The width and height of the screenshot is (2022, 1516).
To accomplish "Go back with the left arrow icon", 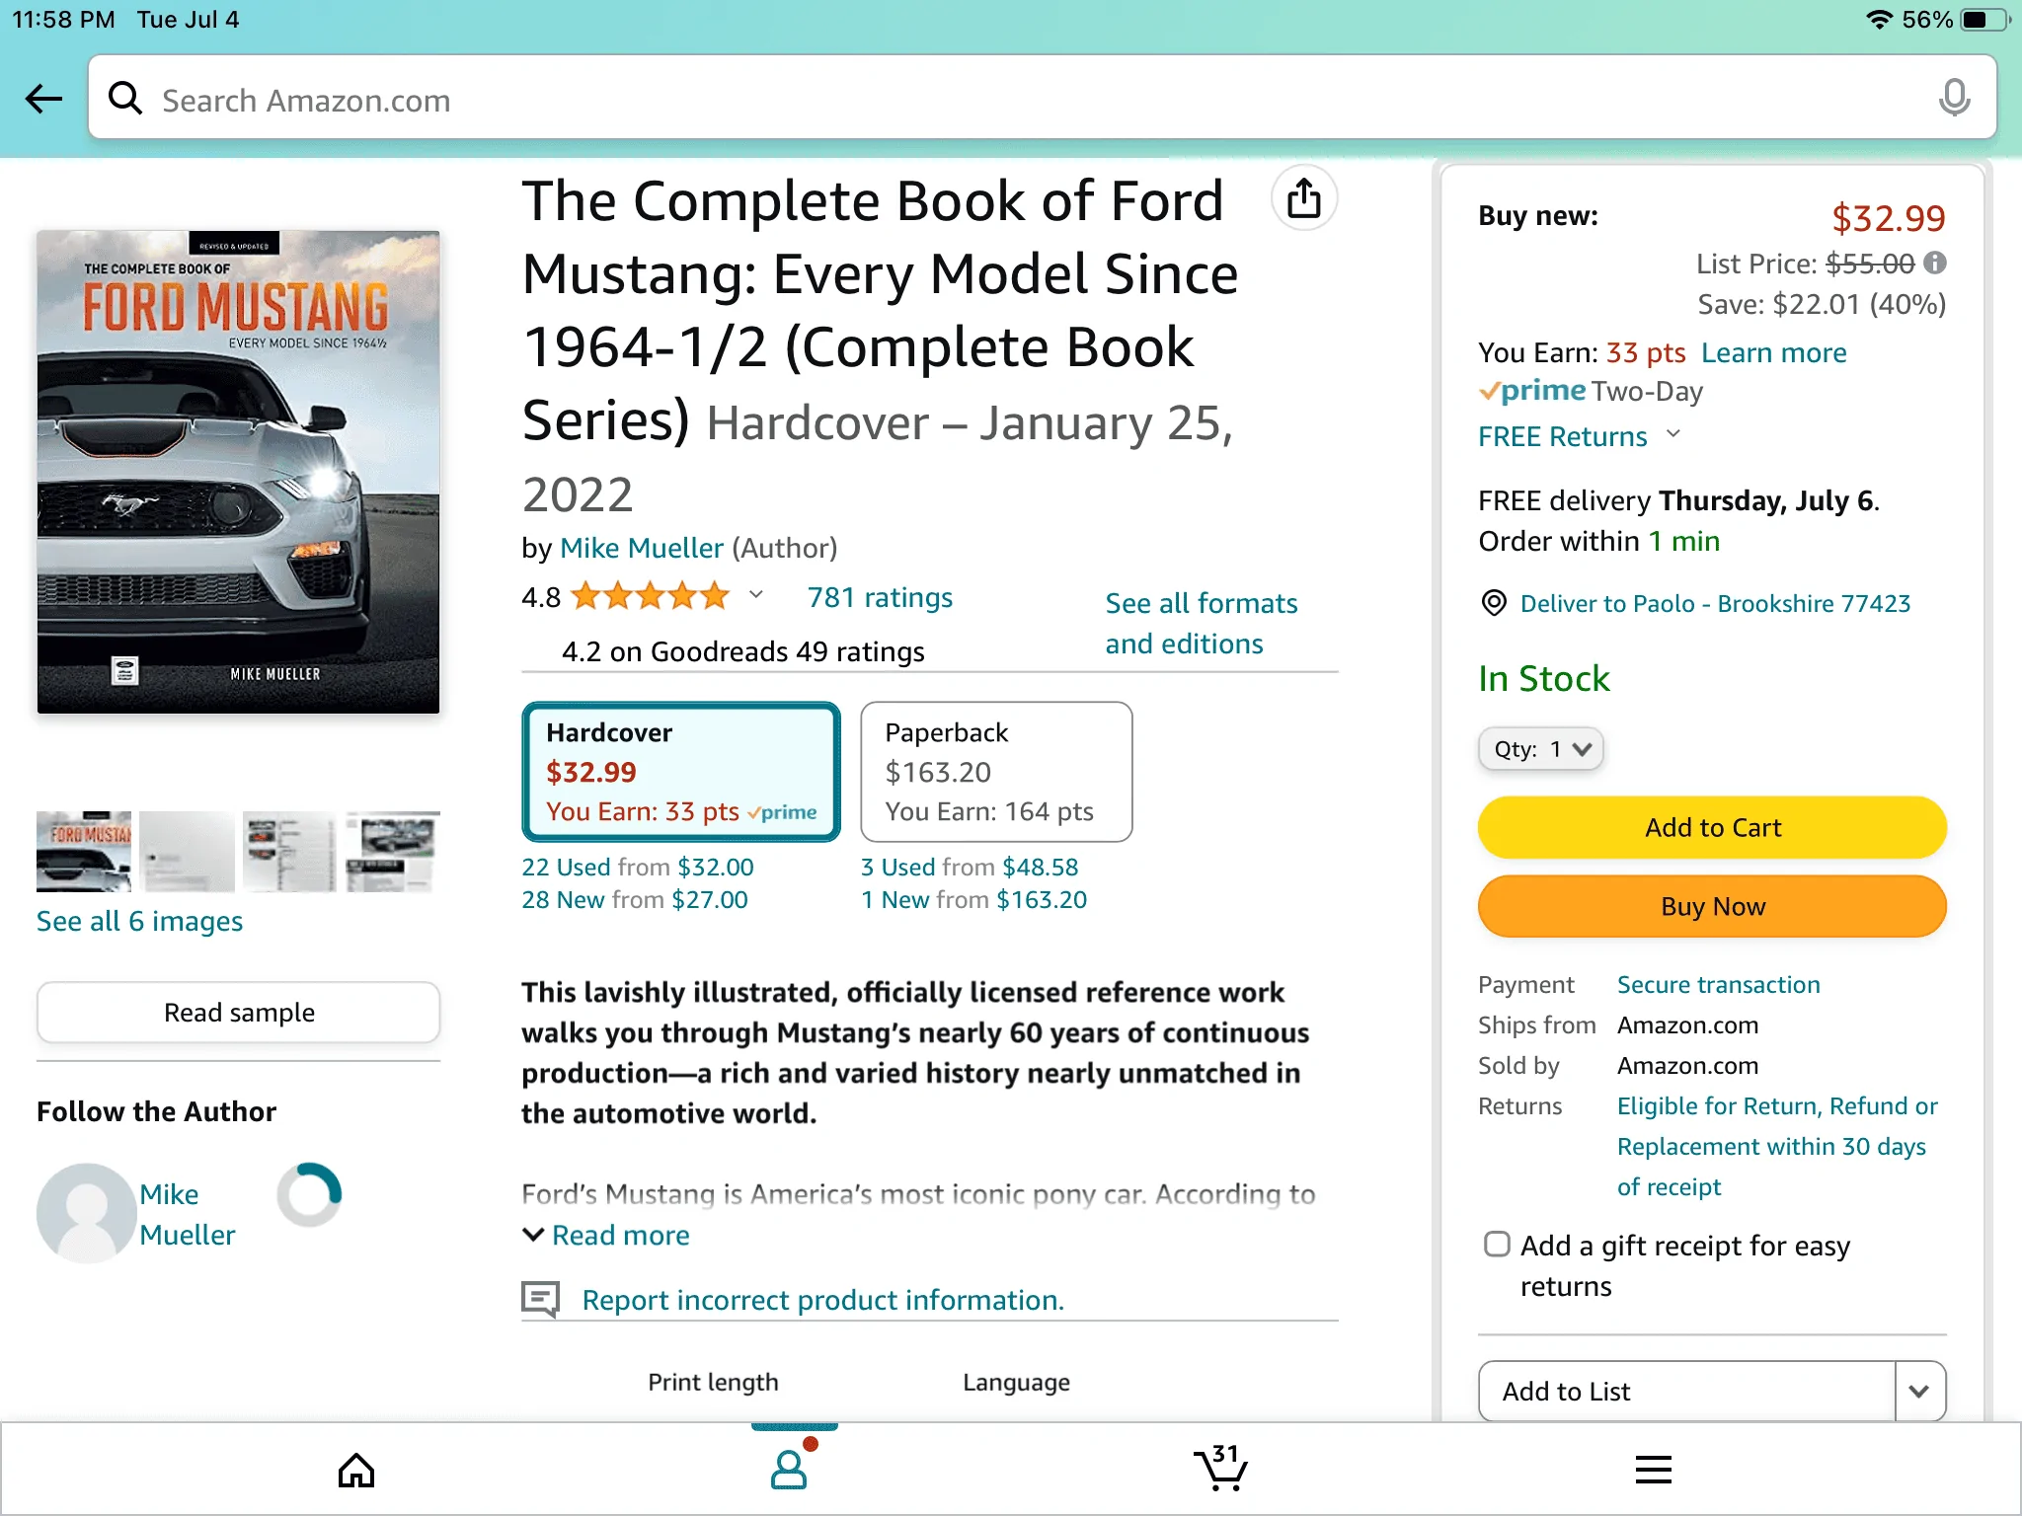I will click(43, 99).
